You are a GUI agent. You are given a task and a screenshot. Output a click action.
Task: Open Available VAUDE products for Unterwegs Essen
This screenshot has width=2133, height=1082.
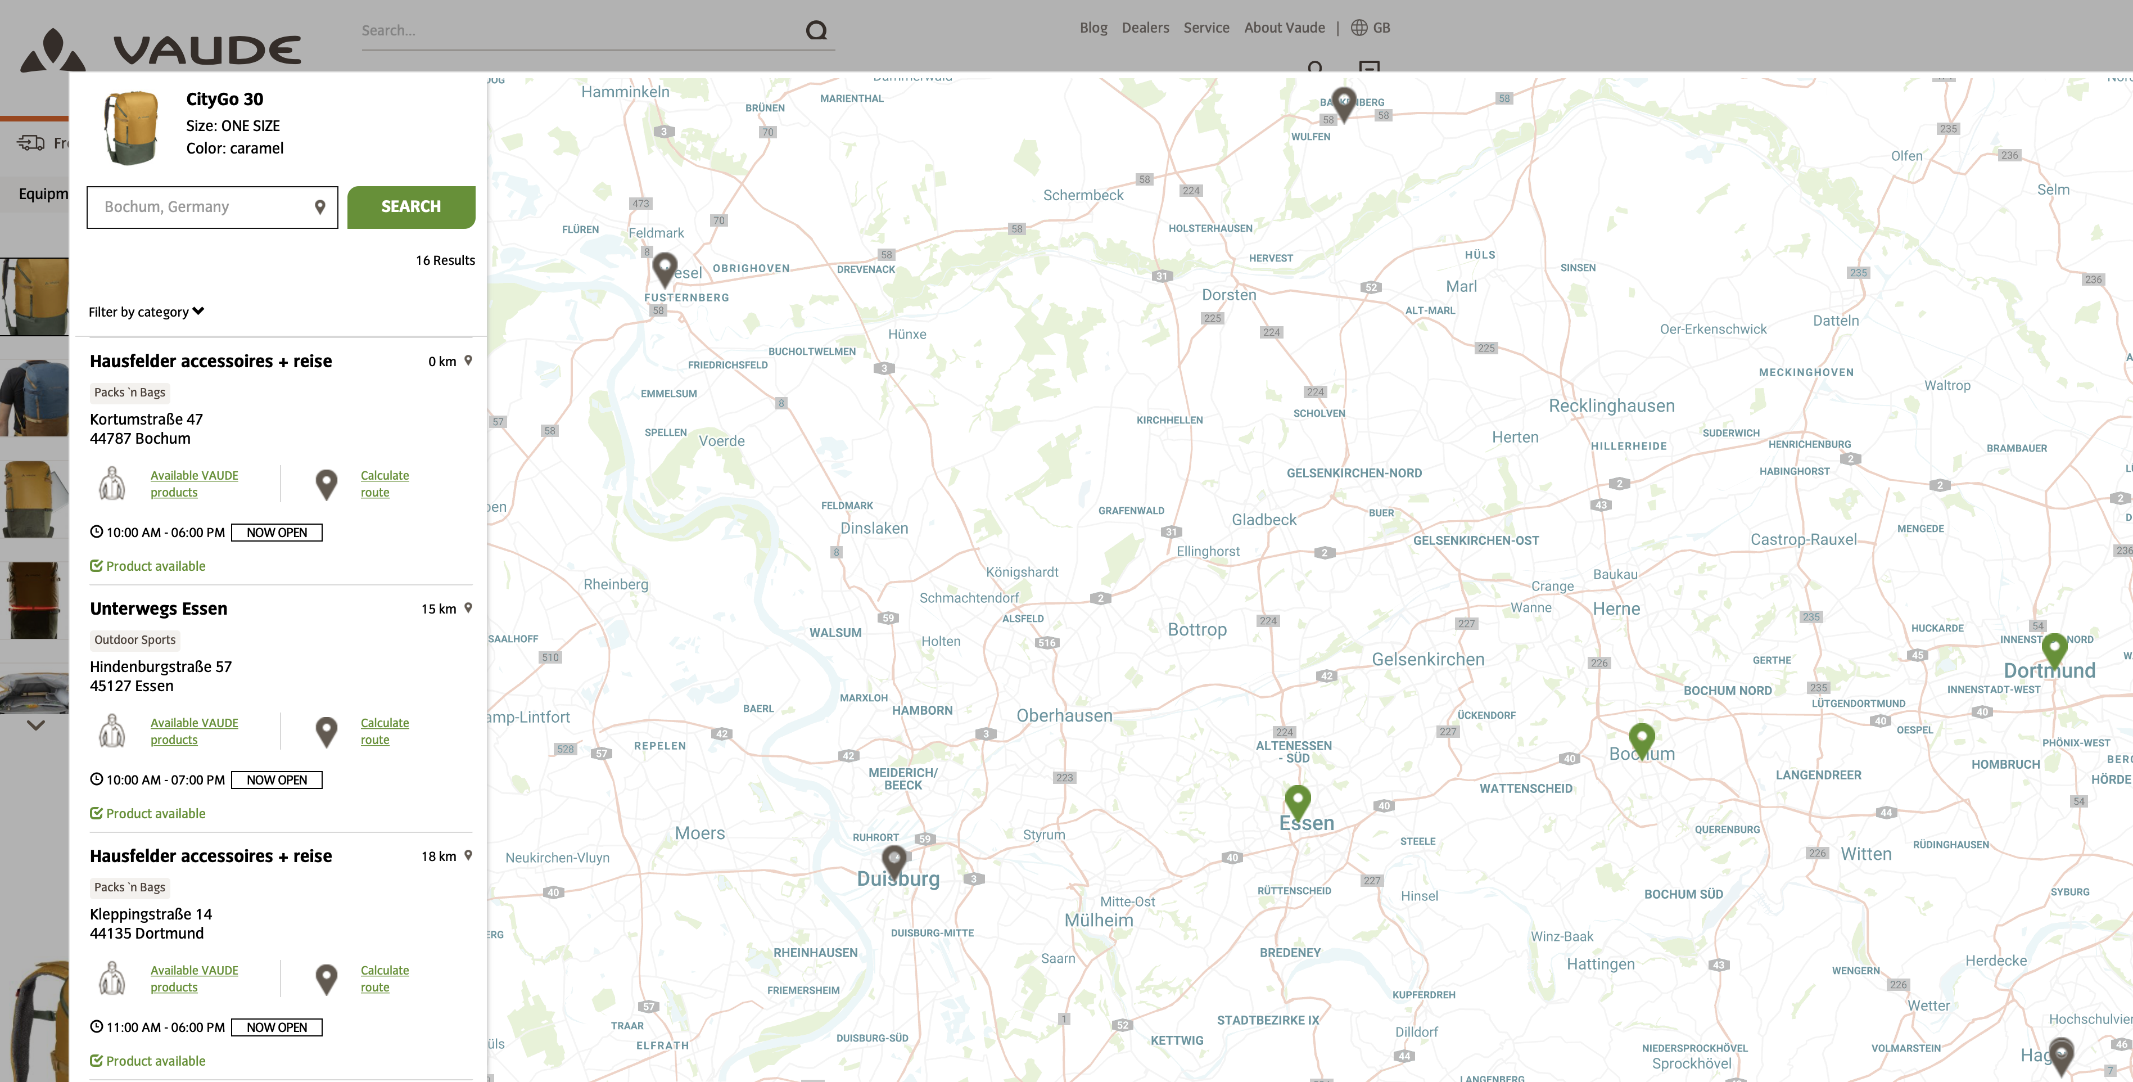pos(194,732)
